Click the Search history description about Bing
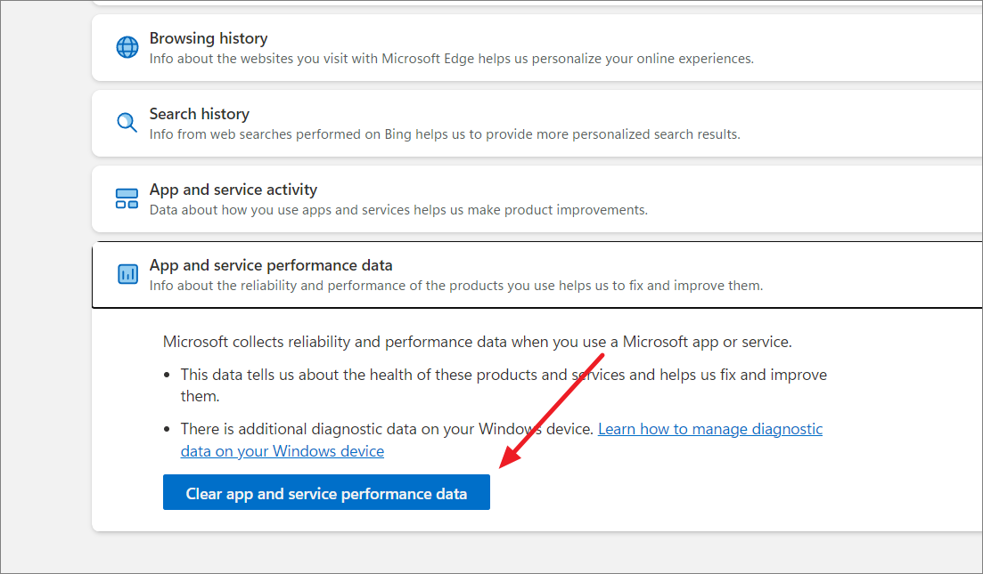Image resolution: width=983 pixels, height=574 pixels. (445, 134)
